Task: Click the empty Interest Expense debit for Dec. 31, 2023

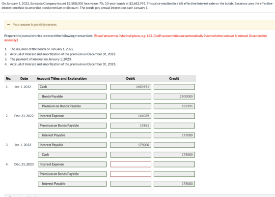Action: pos(131,164)
